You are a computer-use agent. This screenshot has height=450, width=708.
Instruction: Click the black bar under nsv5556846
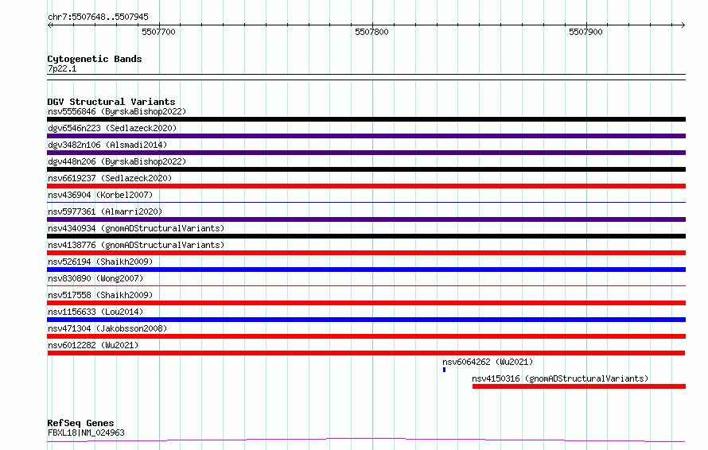pyautogui.click(x=366, y=119)
